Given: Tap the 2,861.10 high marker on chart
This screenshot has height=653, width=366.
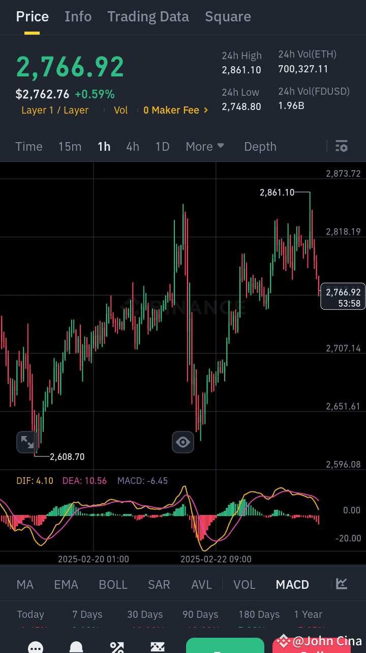Looking at the screenshot, I should tap(277, 192).
